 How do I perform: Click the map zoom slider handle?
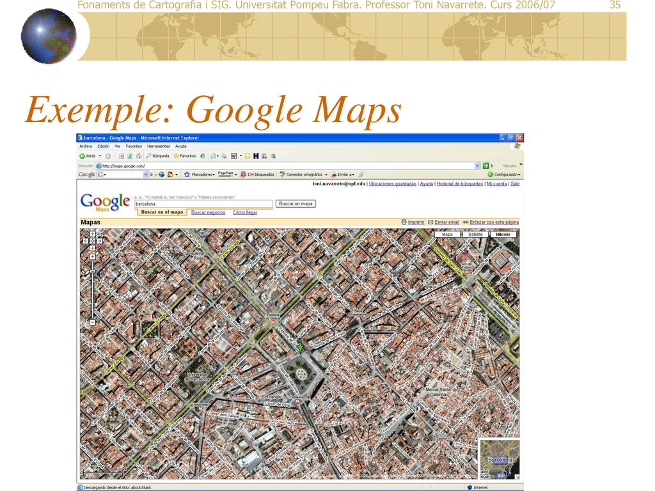[x=92, y=271]
